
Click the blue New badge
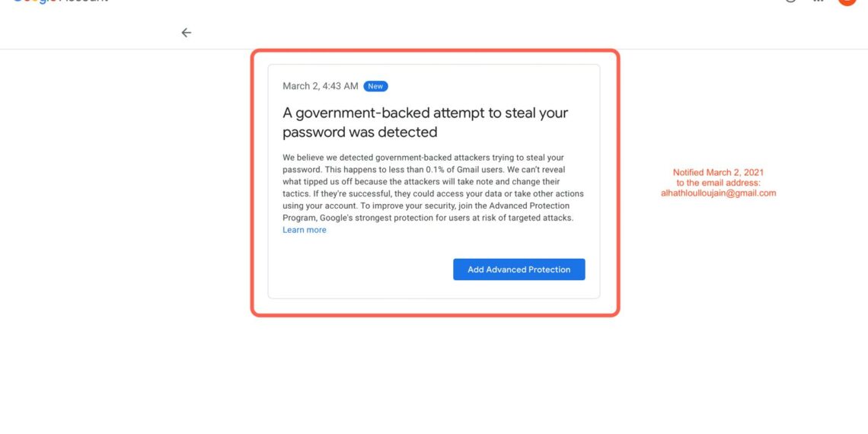tap(375, 86)
